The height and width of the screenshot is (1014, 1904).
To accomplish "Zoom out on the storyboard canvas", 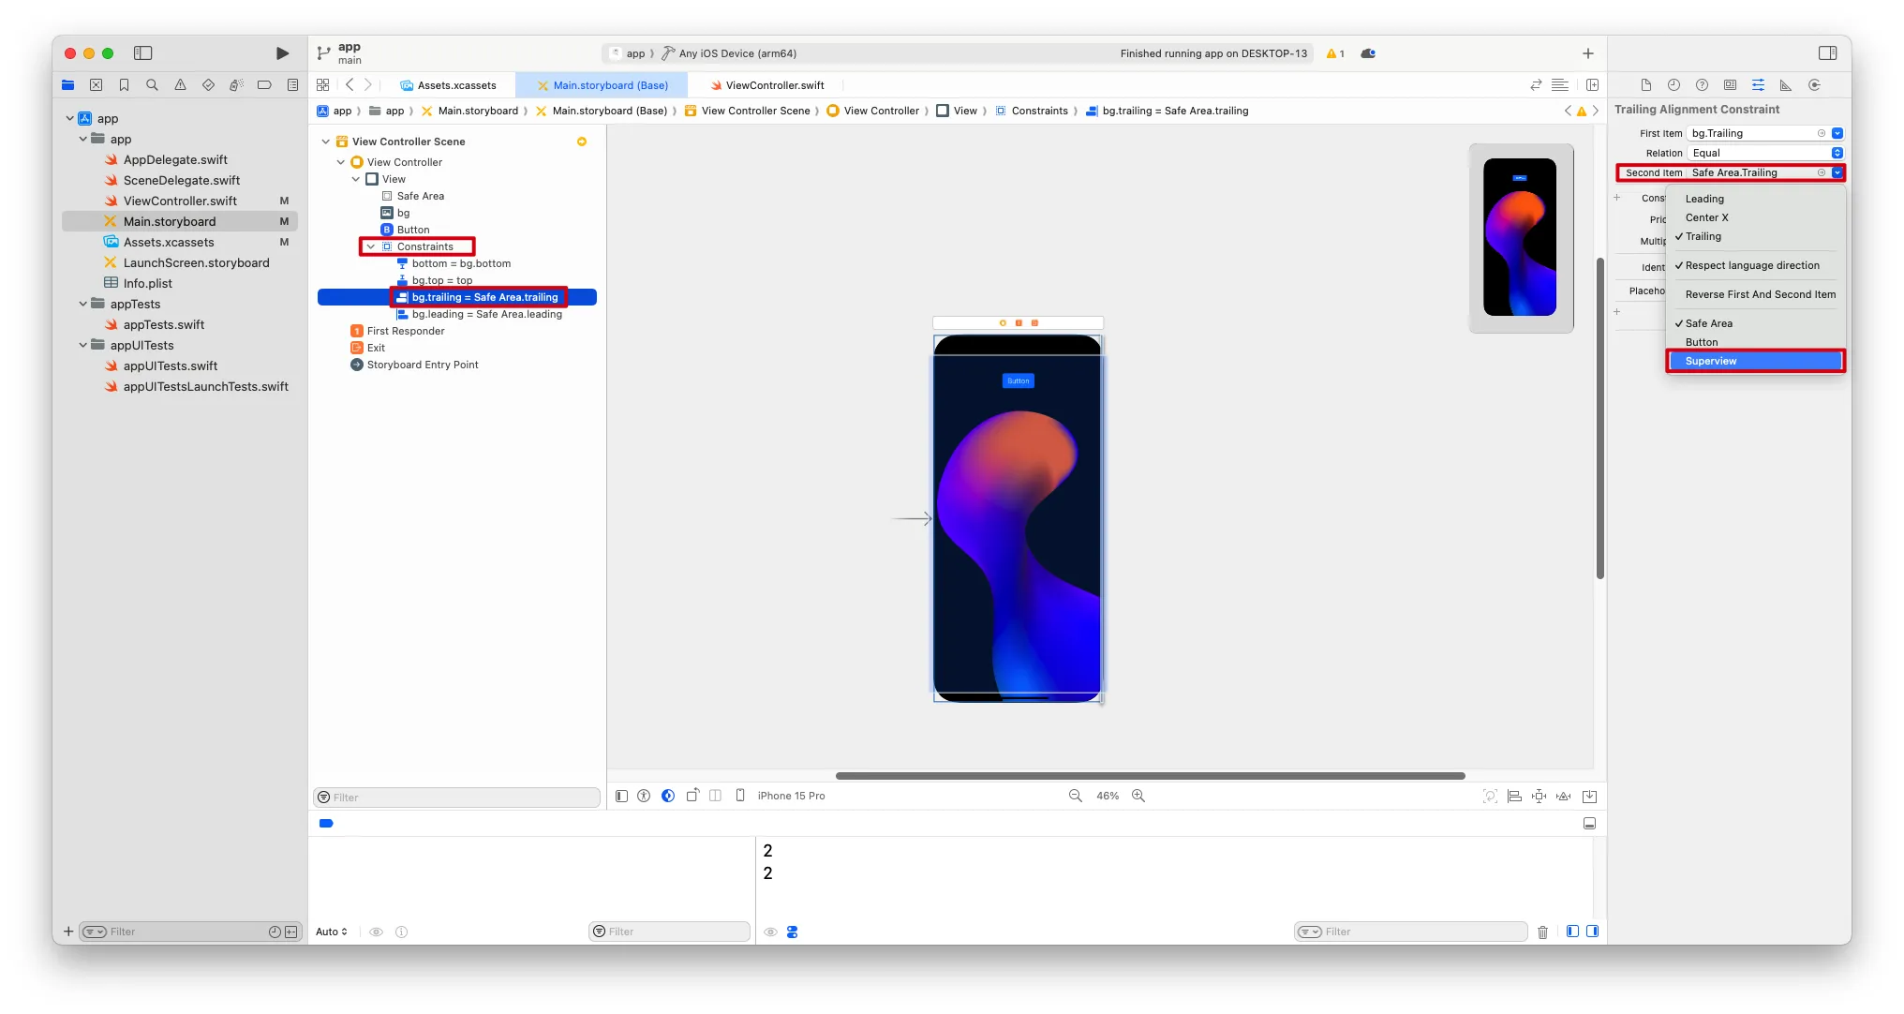I will [x=1076, y=796].
